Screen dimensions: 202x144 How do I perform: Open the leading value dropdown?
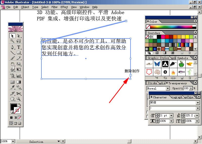(197, 116)
